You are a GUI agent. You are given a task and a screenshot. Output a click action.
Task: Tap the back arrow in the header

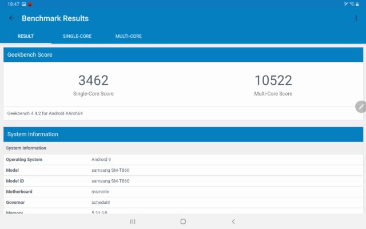(x=11, y=18)
